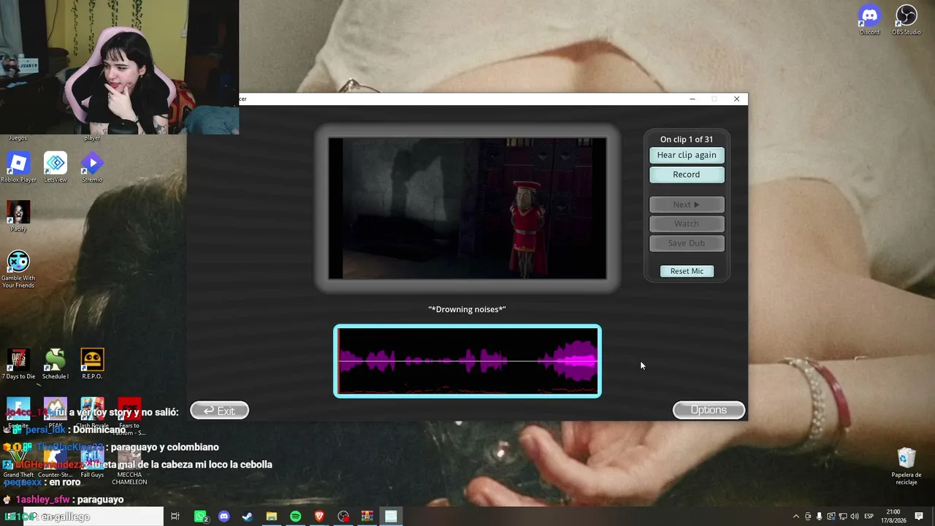Switch the ESP keyboard language indicator
Screen dimensions: 935x526
tap(869, 517)
